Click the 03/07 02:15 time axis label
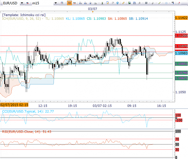188x159 pixels. pyautogui.click(x=102, y=106)
